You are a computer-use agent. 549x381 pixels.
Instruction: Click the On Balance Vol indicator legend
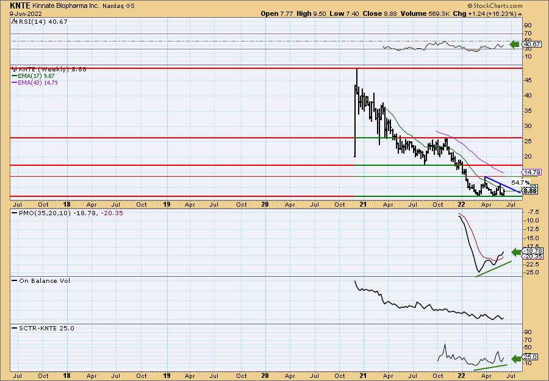(45, 280)
